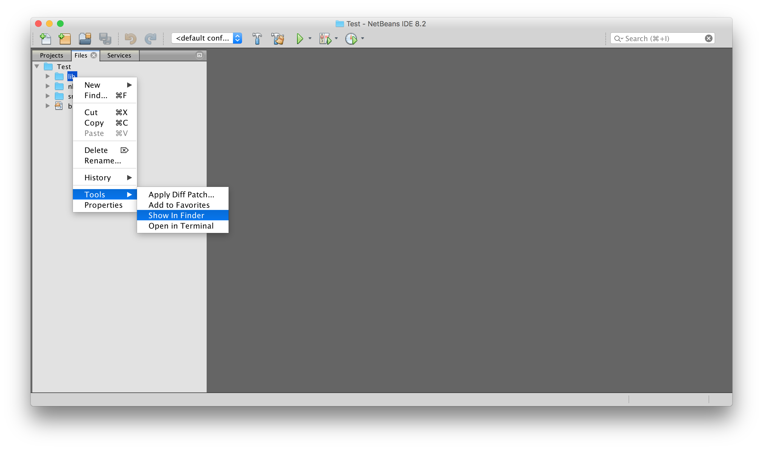
Task: Click the New Project toolbar icon
Action: tap(65, 39)
